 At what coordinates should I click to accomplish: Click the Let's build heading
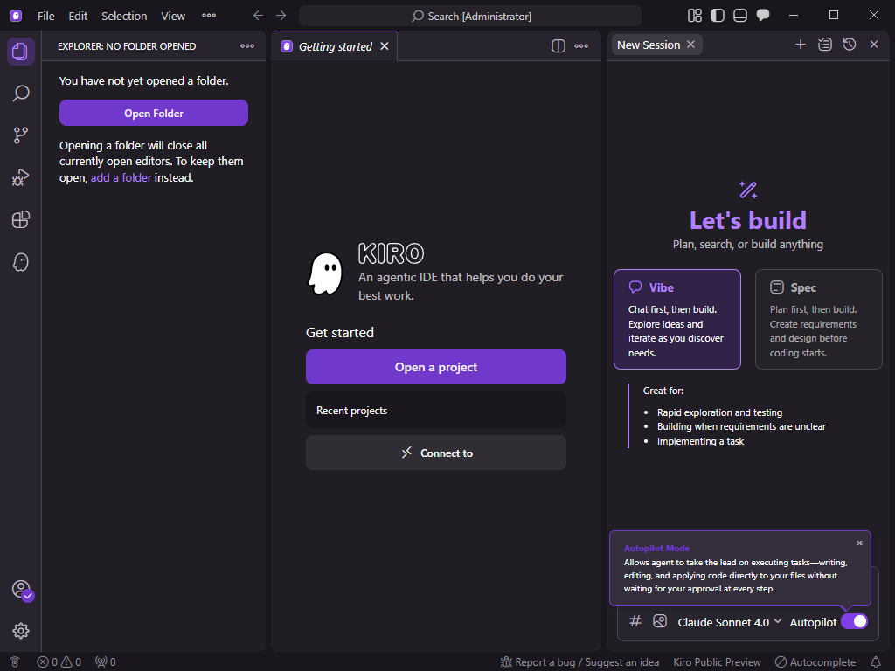coord(748,220)
